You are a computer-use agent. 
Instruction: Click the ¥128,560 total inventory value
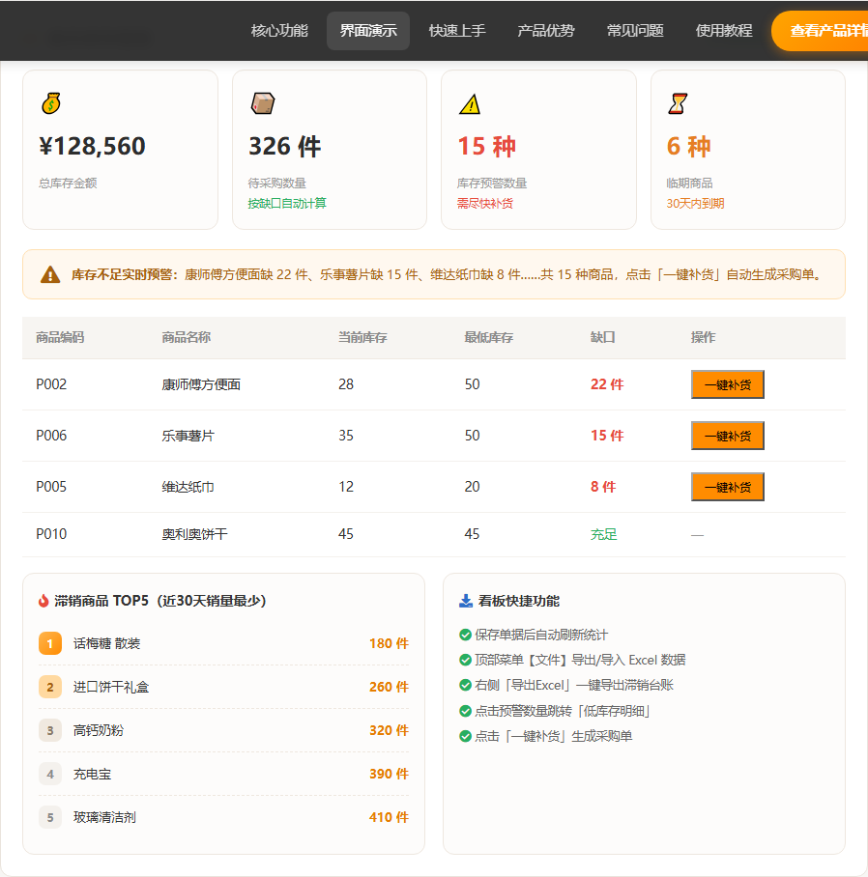coord(93,147)
